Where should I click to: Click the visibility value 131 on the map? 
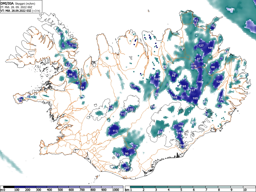click(68, 65)
